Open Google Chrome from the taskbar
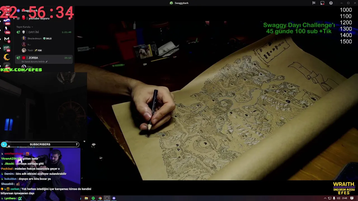 coord(100,198)
